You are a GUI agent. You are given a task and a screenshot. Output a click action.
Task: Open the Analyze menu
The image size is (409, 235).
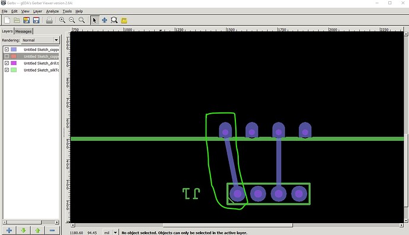[x=52, y=11]
